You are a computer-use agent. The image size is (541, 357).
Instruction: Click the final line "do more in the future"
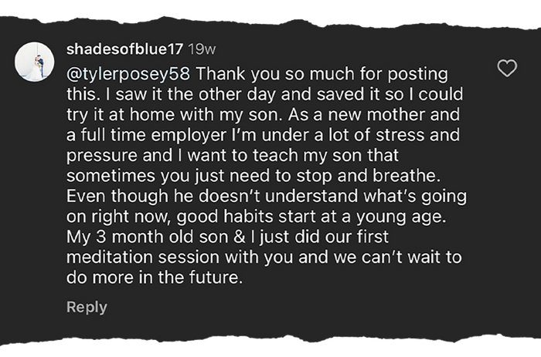[155, 278]
